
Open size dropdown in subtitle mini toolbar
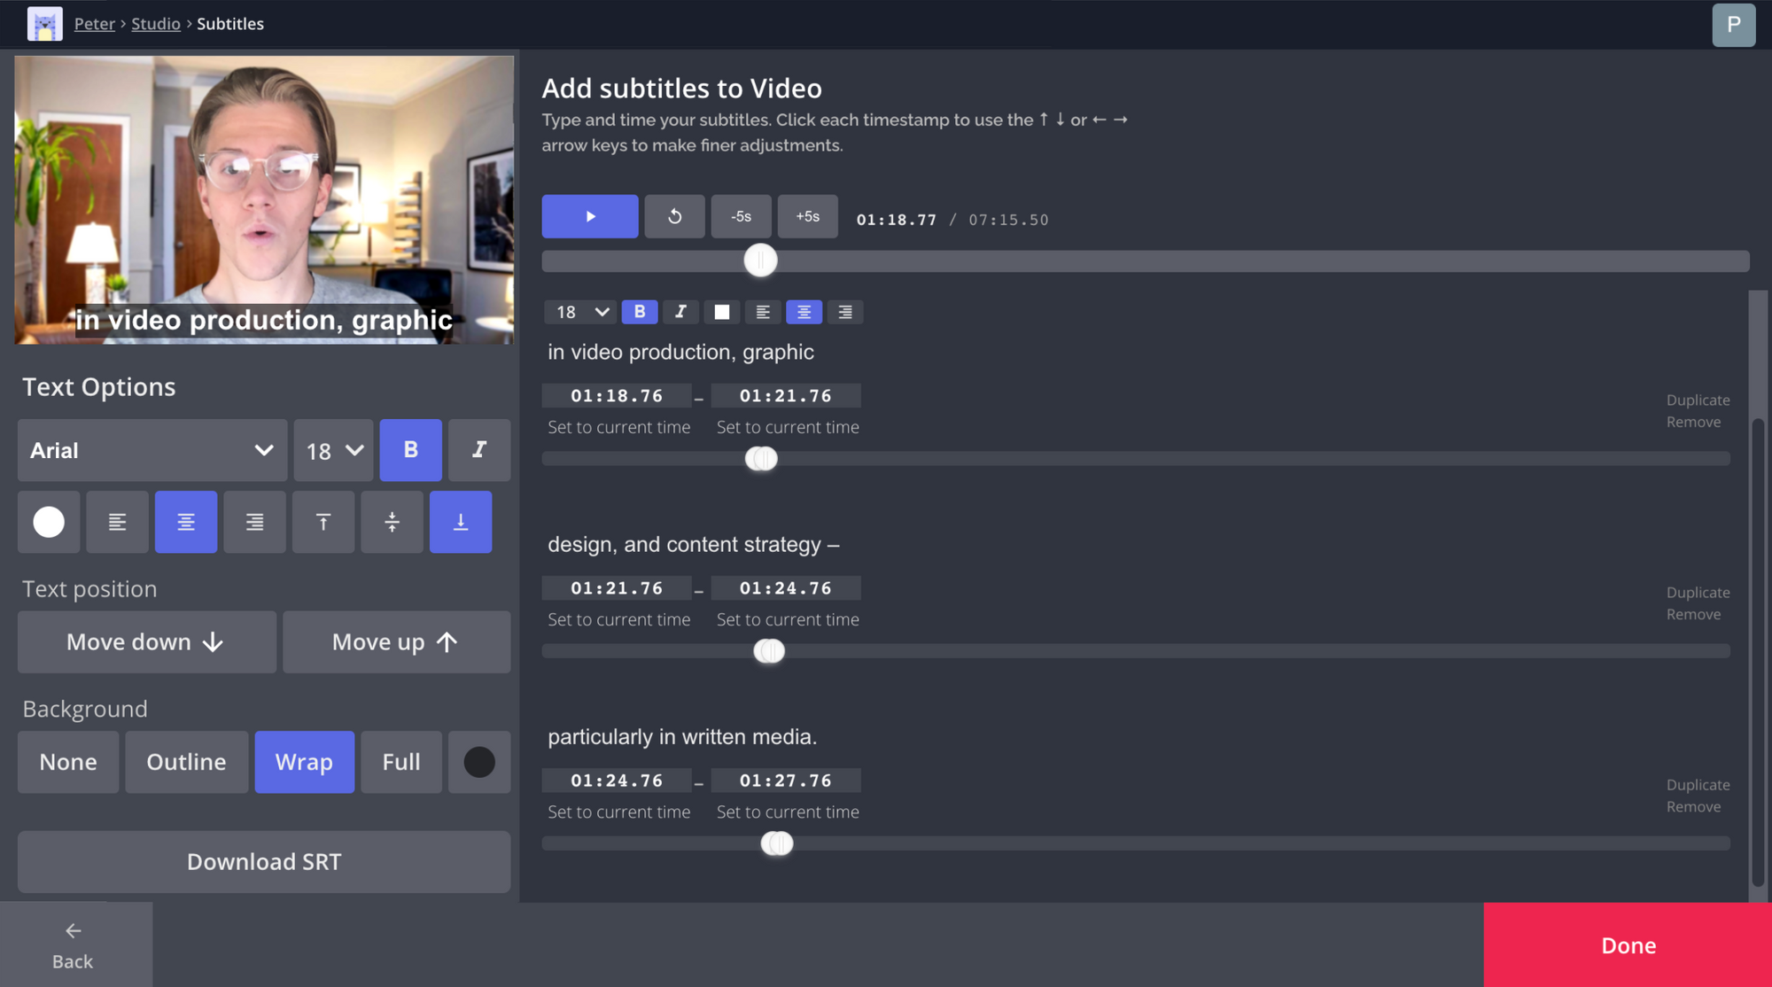580,312
